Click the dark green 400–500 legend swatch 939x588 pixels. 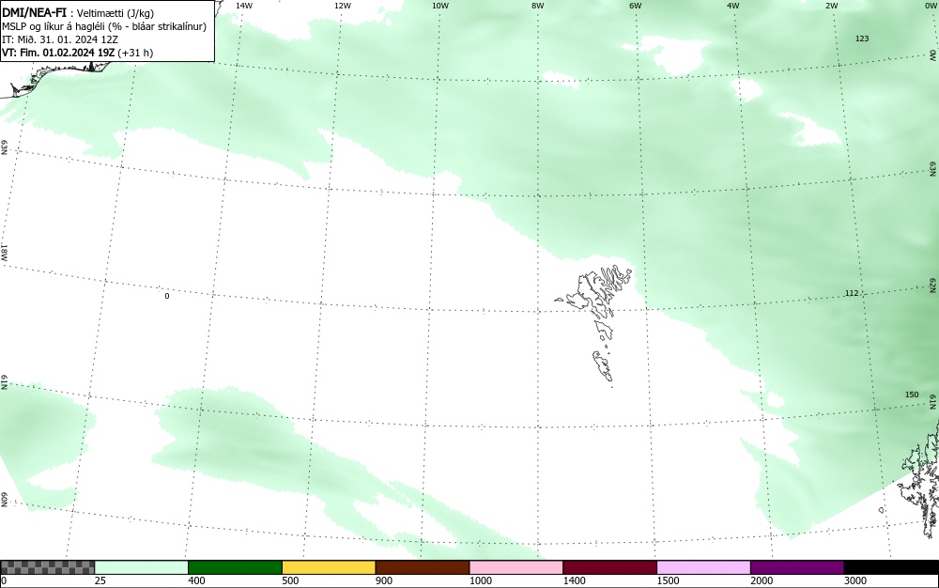(235, 567)
